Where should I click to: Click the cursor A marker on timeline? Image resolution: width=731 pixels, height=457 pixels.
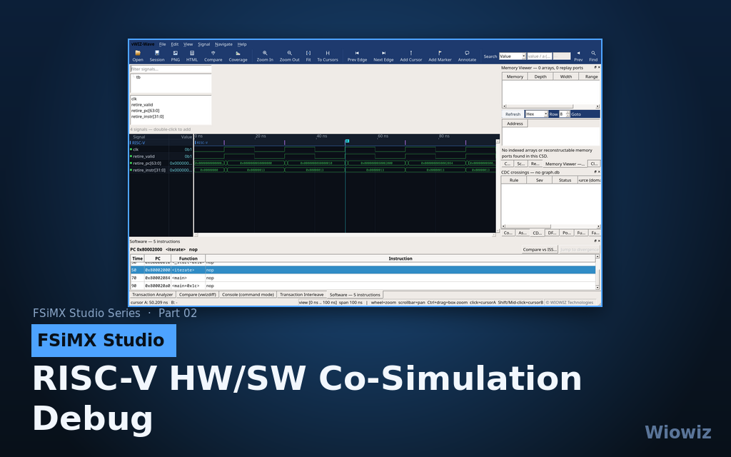pyautogui.click(x=347, y=141)
